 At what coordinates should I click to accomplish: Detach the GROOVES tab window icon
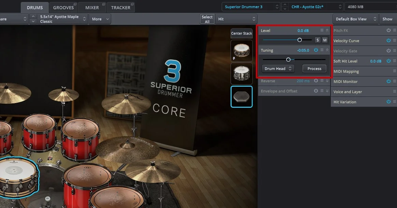point(75,4)
